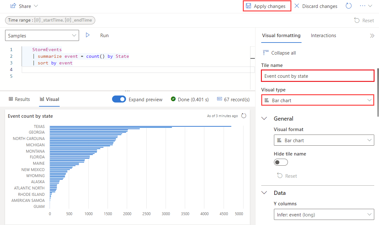Click the Discard changes X icon
The width and height of the screenshot is (379, 225).
coord(297,6)
